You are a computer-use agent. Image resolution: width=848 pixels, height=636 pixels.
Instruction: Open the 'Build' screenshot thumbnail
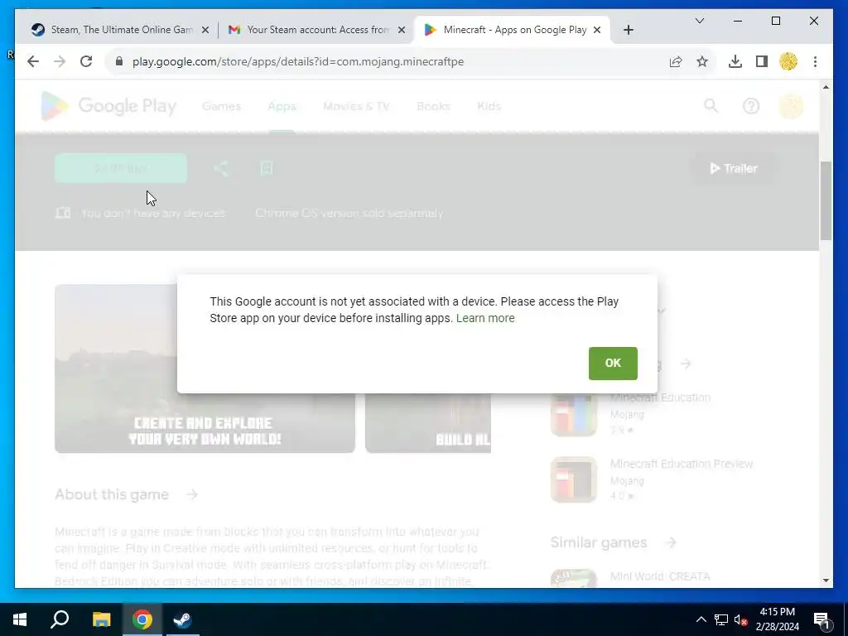click(428, 422)
